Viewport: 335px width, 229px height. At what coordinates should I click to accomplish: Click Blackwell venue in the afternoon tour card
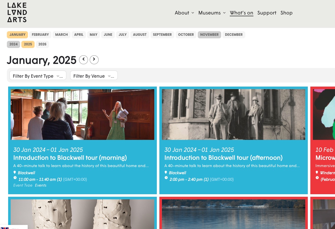point(177,173)
